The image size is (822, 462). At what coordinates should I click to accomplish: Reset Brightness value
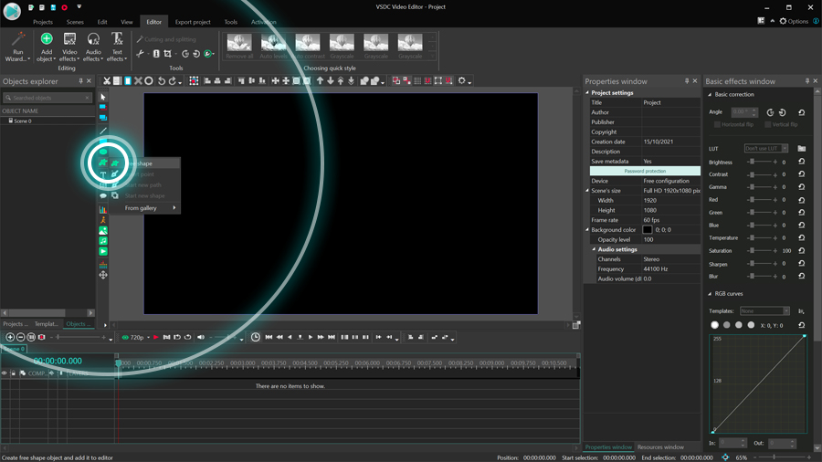802,162
